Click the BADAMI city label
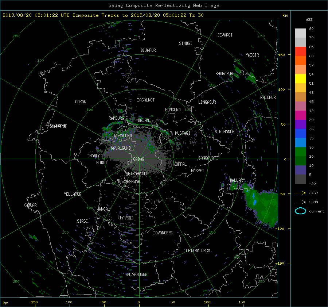Viewport: 328px width, 307px height. click(144, 120)
